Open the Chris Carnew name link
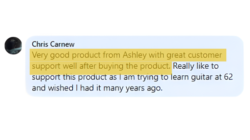 pos(53,44)
